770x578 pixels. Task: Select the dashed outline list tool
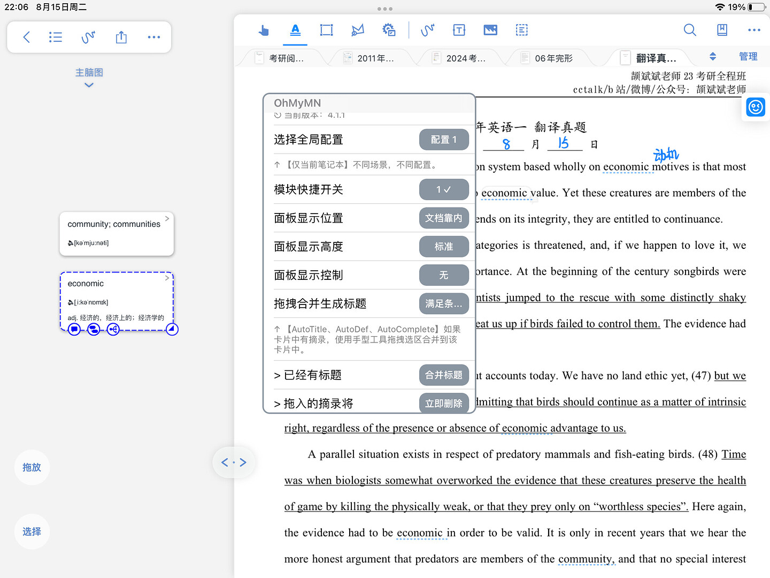coord(522,30)
